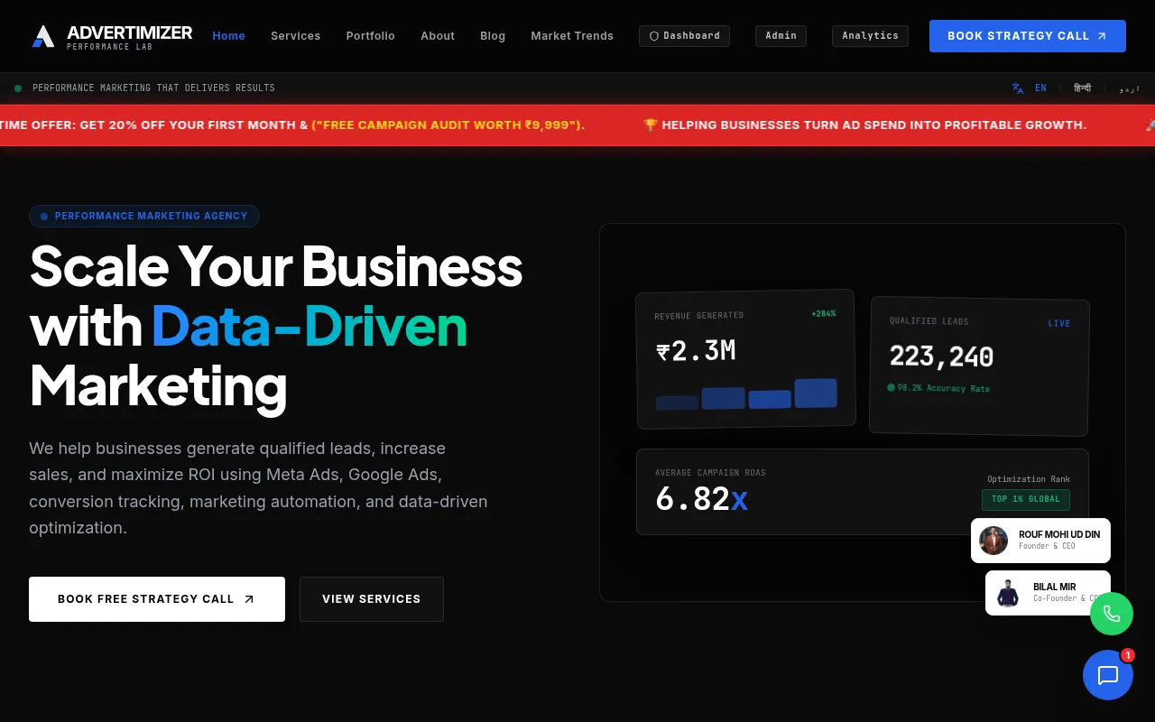Click Rouf Mohi Ud Din's avatar photo
This screenshot has height=722, width=1155.
pyautogui.click(x=993, y=541)
